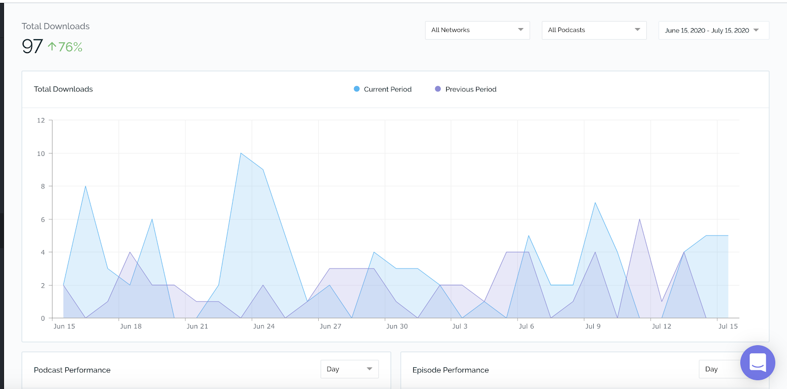
Task: Click the Podcast Performance Day caret
Action: [x=369, y=369]
